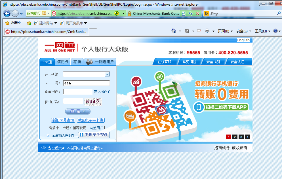Open the 常见问题 FAQ tab
The image size is (282, 179).
pyautogui.click(x=189, y=62)
